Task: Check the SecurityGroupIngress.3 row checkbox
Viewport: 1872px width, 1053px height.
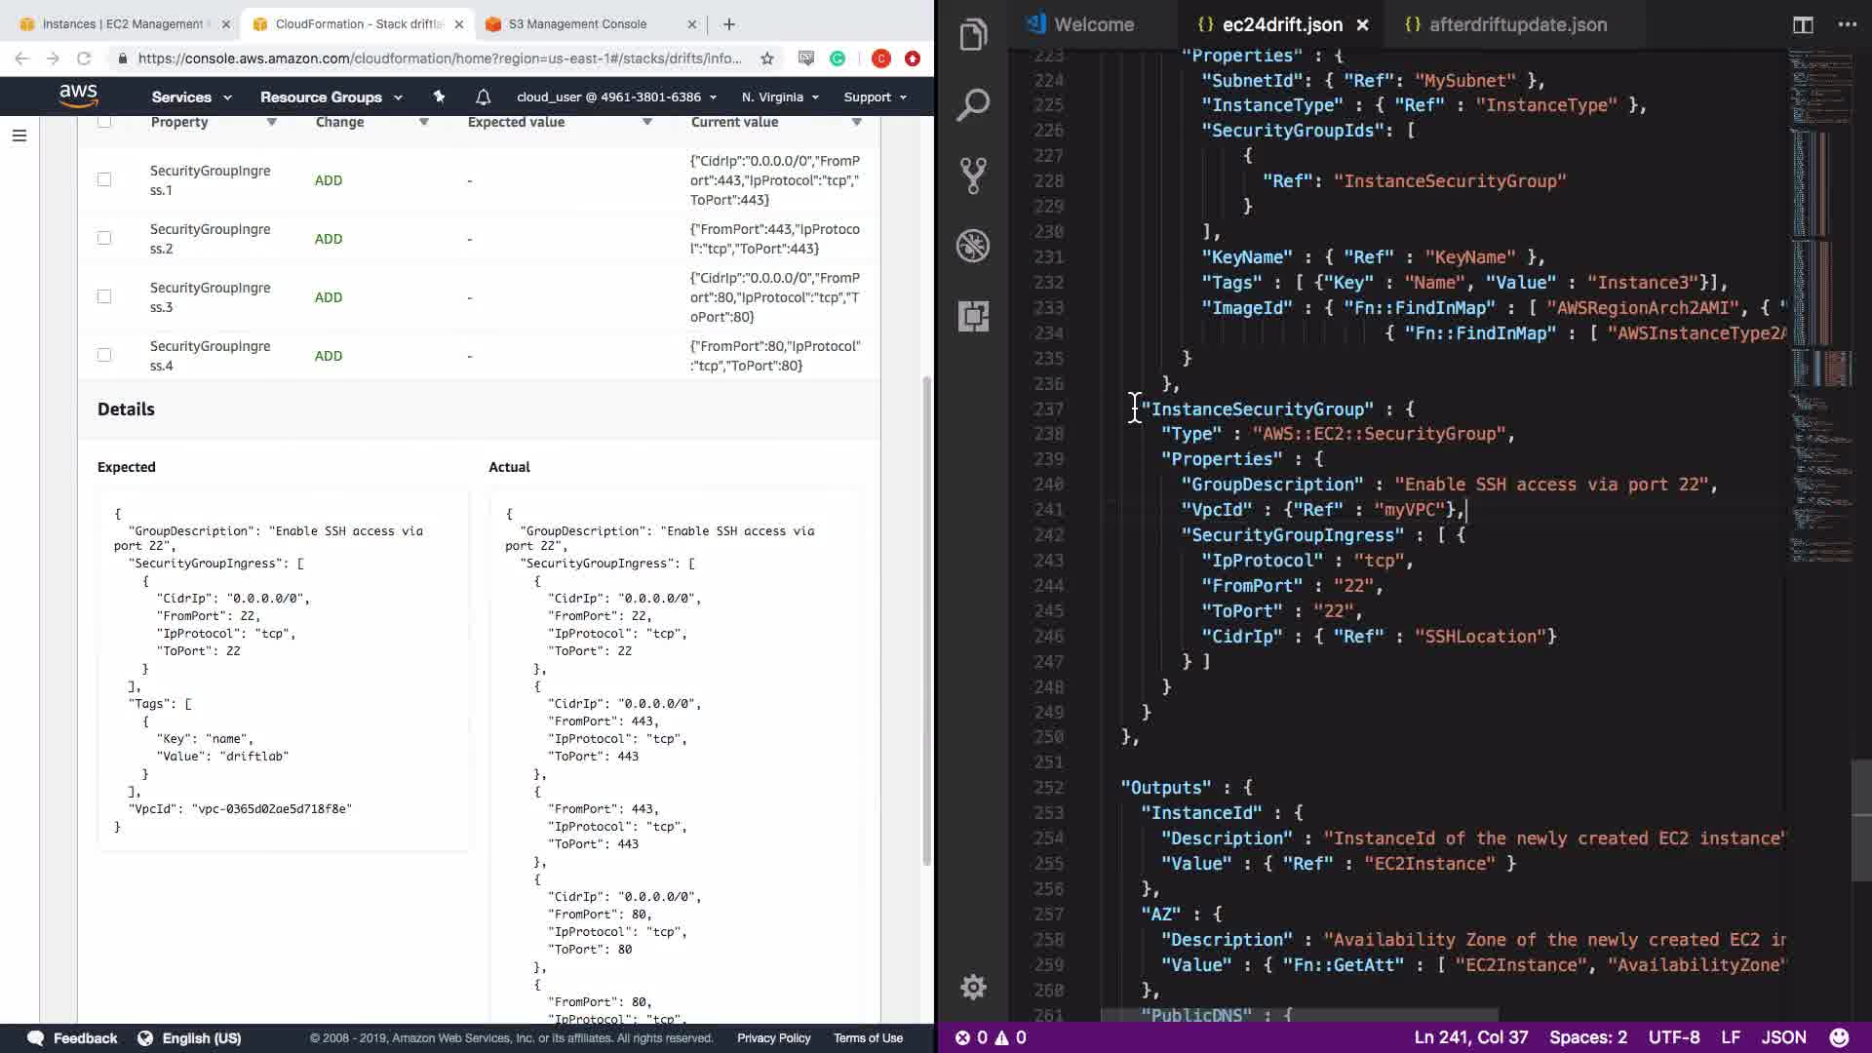Action: [x=104, y=296]
